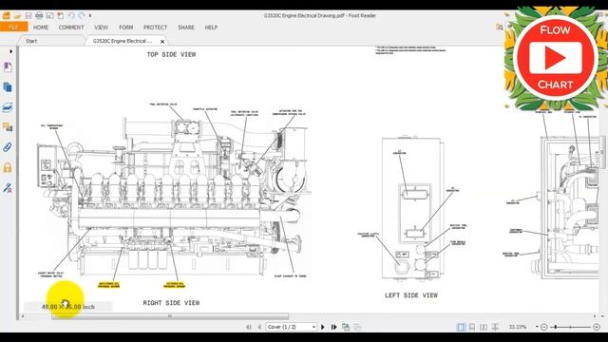Go to previous page button
608x342 pixels.
[x=259, y=327]
